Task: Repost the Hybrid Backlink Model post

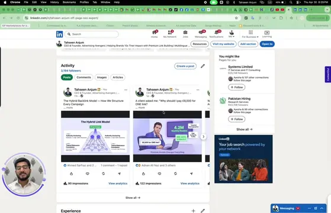Action: (x=104, y=173)
